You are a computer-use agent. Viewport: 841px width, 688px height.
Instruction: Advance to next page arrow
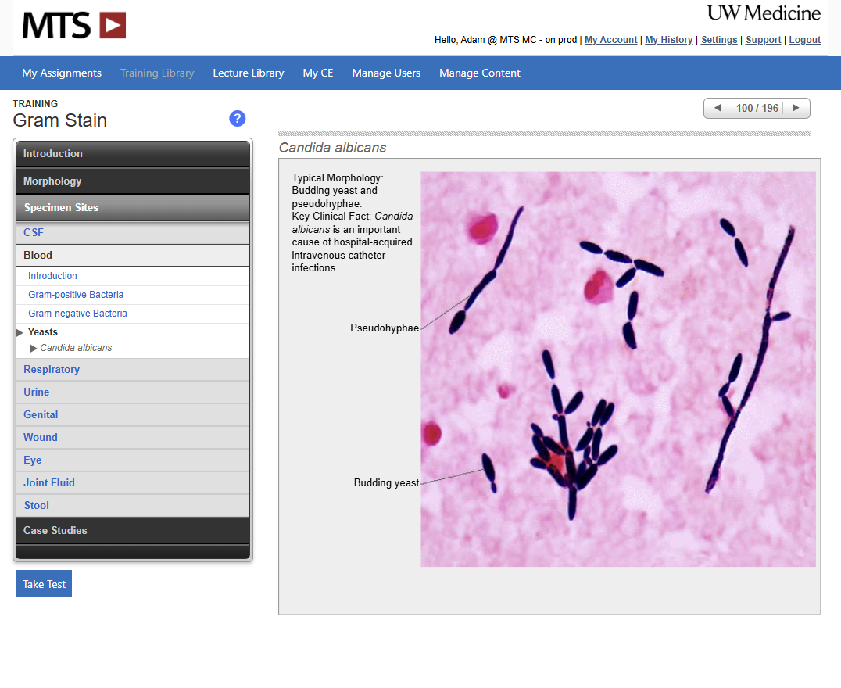(796, 108)
